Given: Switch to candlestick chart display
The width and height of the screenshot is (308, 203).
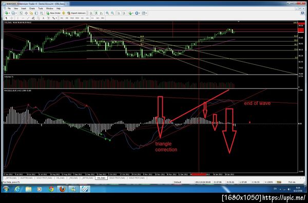Looking at the screenshot, I should click(97, 13).
